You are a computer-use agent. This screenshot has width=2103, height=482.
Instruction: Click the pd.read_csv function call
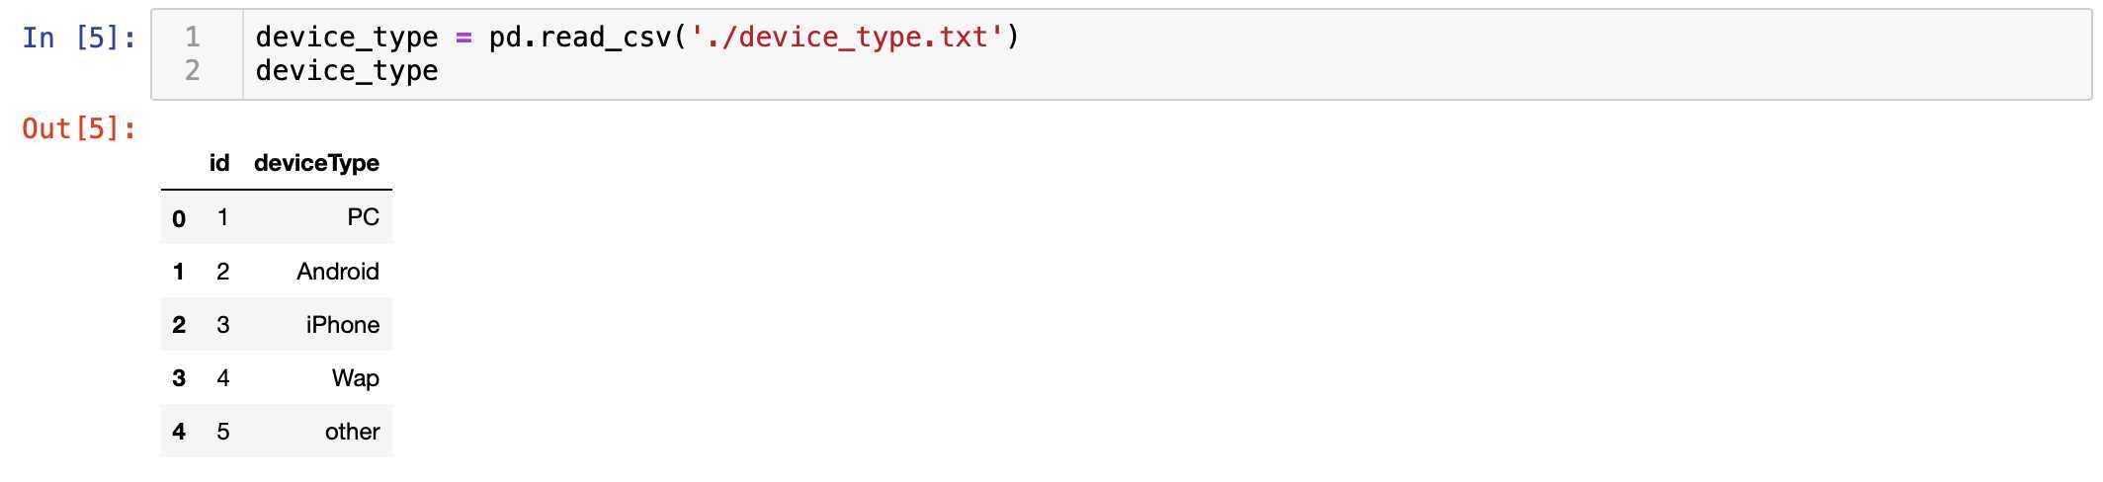click(x=581, y=38)
